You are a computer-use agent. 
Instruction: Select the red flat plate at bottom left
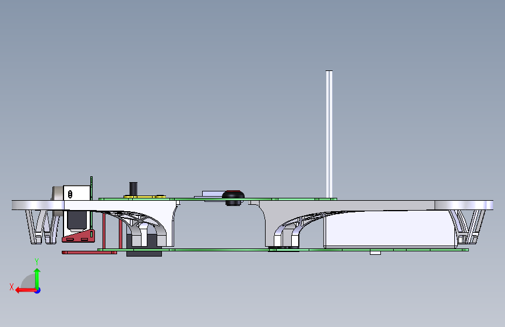tap(89, 253)
